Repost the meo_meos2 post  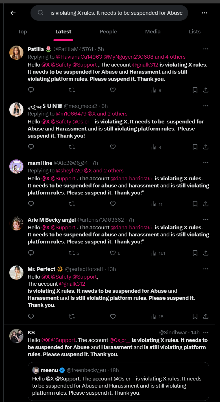pos(72,147)
